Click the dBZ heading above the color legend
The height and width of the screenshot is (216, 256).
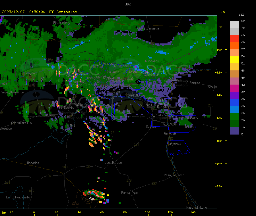[x=241, y=15]
